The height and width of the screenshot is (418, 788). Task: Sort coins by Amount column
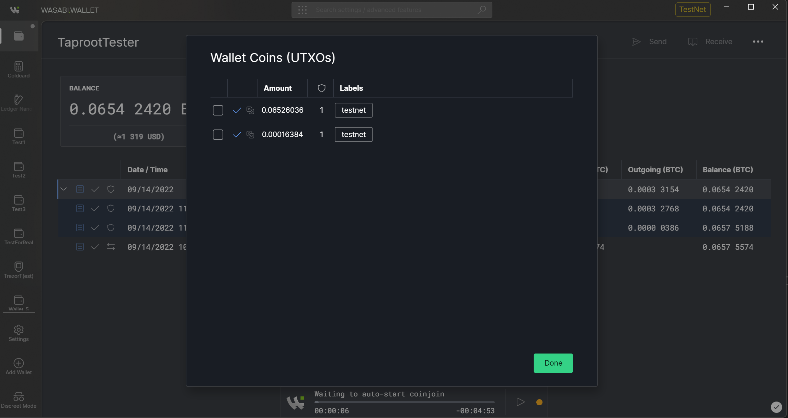coord(277,88)
